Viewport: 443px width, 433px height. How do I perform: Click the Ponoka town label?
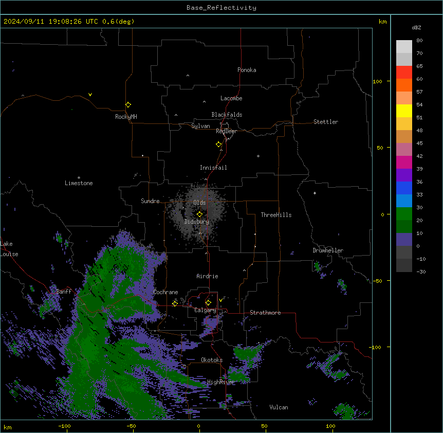click(247, 70)
